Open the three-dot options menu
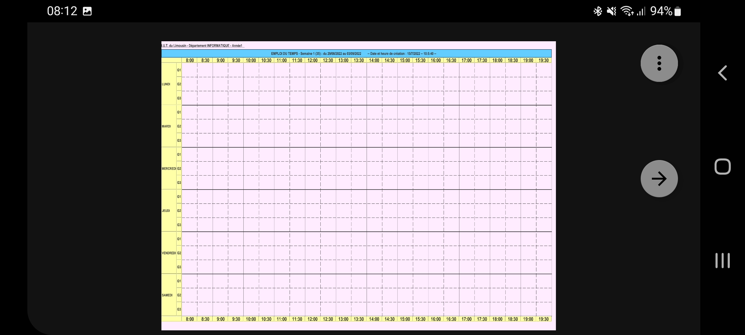 pos(659,63)
